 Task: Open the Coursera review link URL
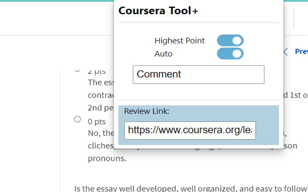click(x=190, y=131)
